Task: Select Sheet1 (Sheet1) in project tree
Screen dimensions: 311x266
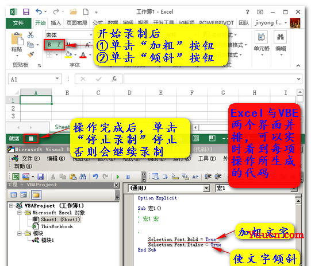Action: [x=60, y=220]
